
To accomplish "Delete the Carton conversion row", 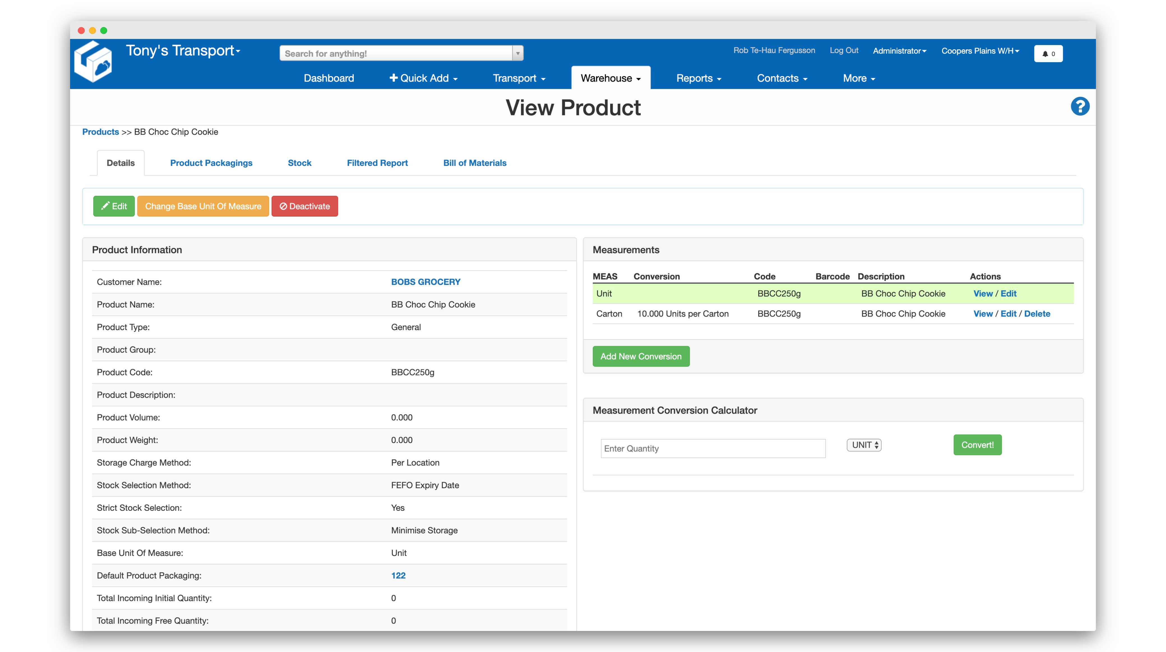I will pos(1037,314).
